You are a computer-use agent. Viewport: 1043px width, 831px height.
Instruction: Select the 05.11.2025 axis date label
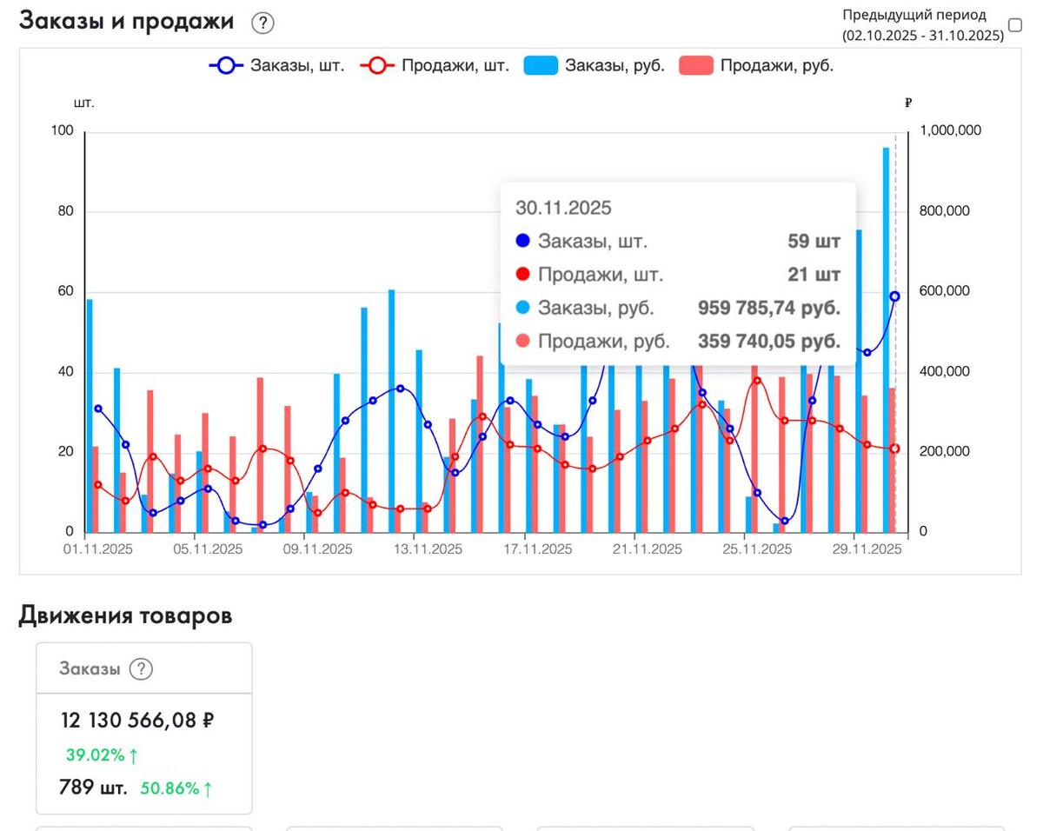tap(206, 549)
